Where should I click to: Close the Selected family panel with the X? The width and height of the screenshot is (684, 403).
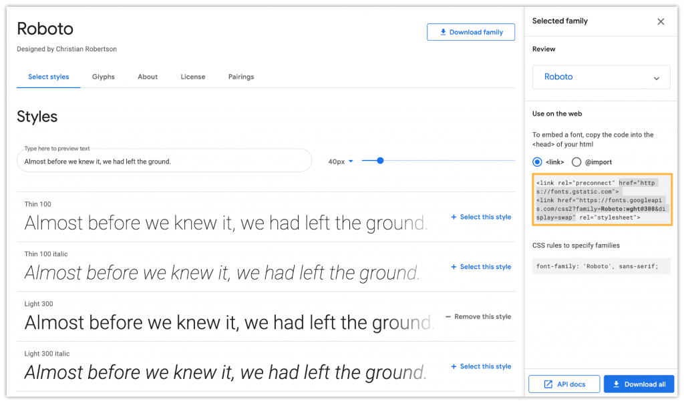(x=661, y=21)
